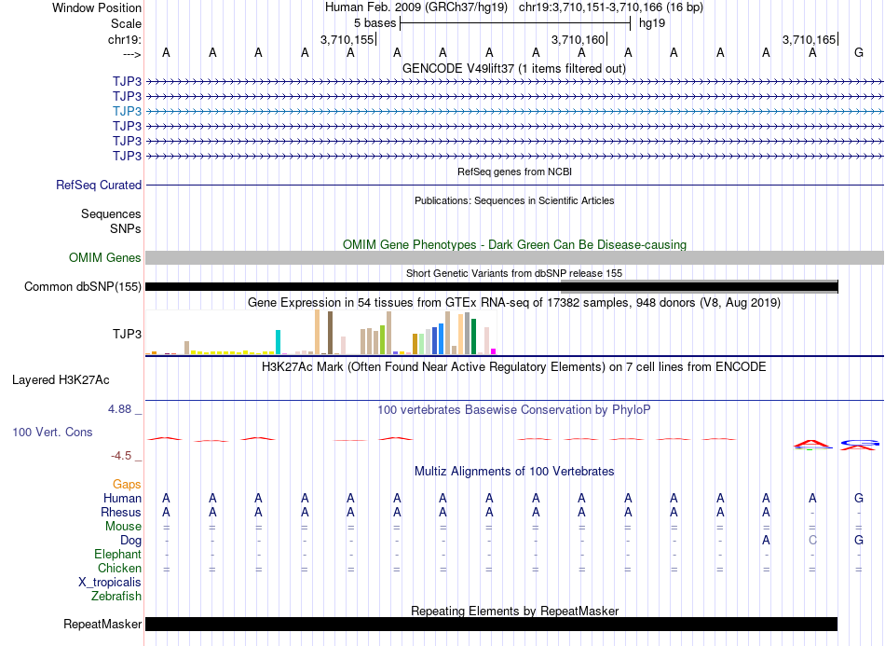Open "Publications: Sequences in Scientific Articles" title

pyautogui.click(x=514, y=200)
